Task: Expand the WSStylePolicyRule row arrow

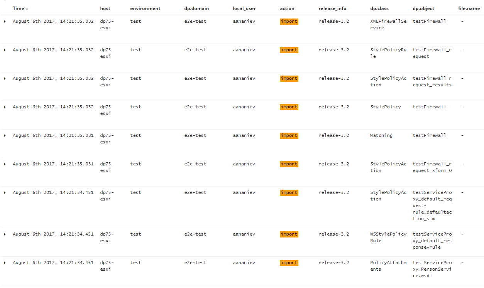Action: click(x=5, y=234)
